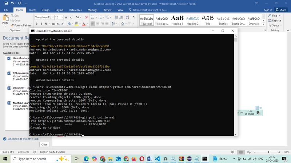Click the Align Right icon
This screenshot has height=163, width=291.
(102, 24)
